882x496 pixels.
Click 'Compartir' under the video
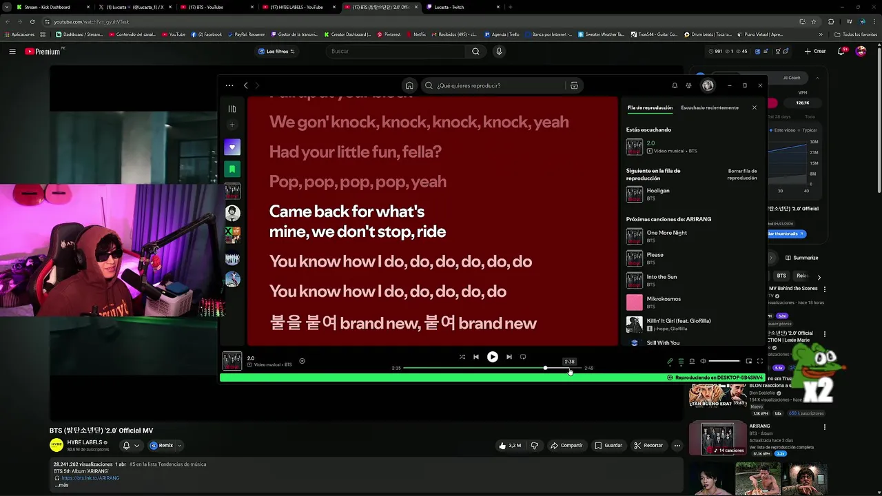point(566,446)
